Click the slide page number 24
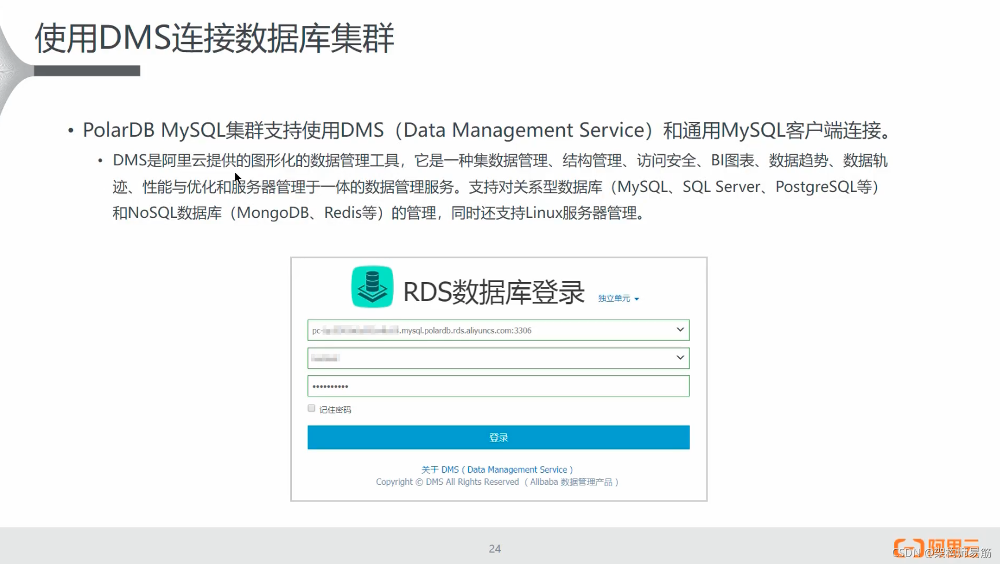Viewport: 1000px width, 564px height. coord(495,548)
